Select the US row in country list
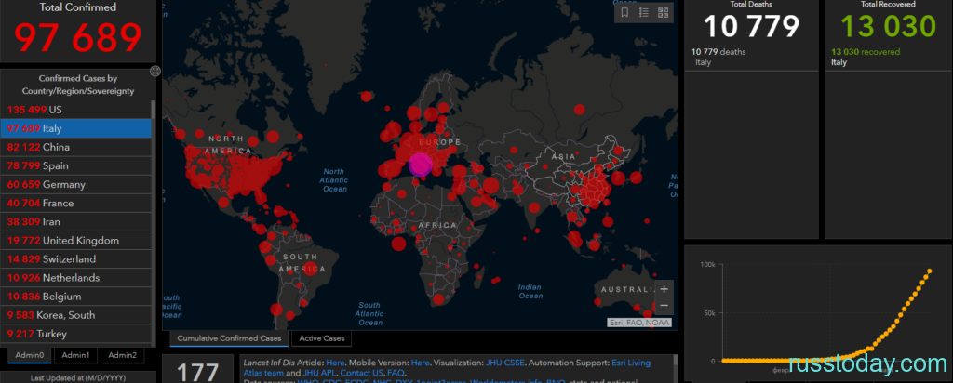The image size is (953, 383). (75, 110)
